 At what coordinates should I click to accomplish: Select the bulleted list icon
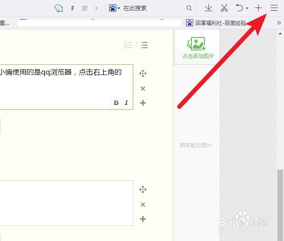(144, 45)
